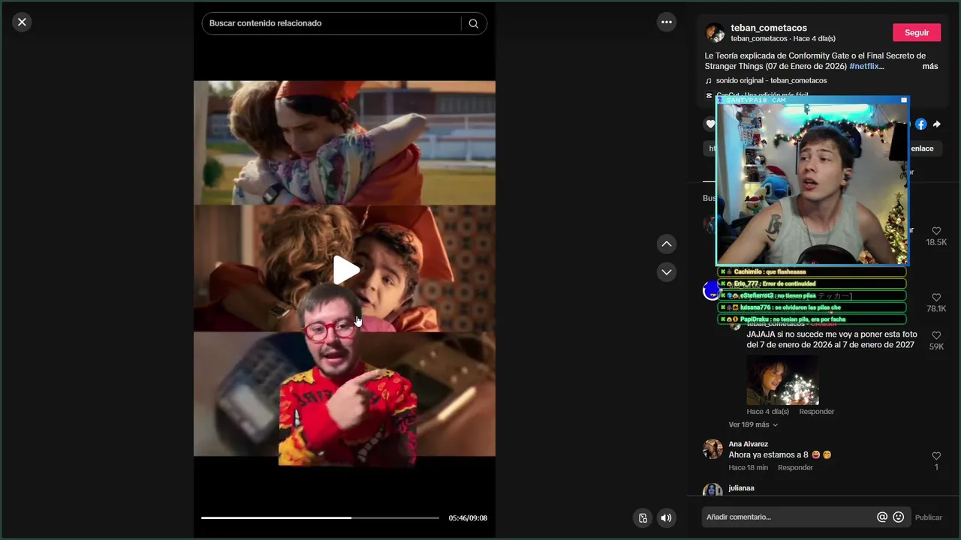Open the share arrow options
Screen dimensions: 961x540
pos(936,124)
